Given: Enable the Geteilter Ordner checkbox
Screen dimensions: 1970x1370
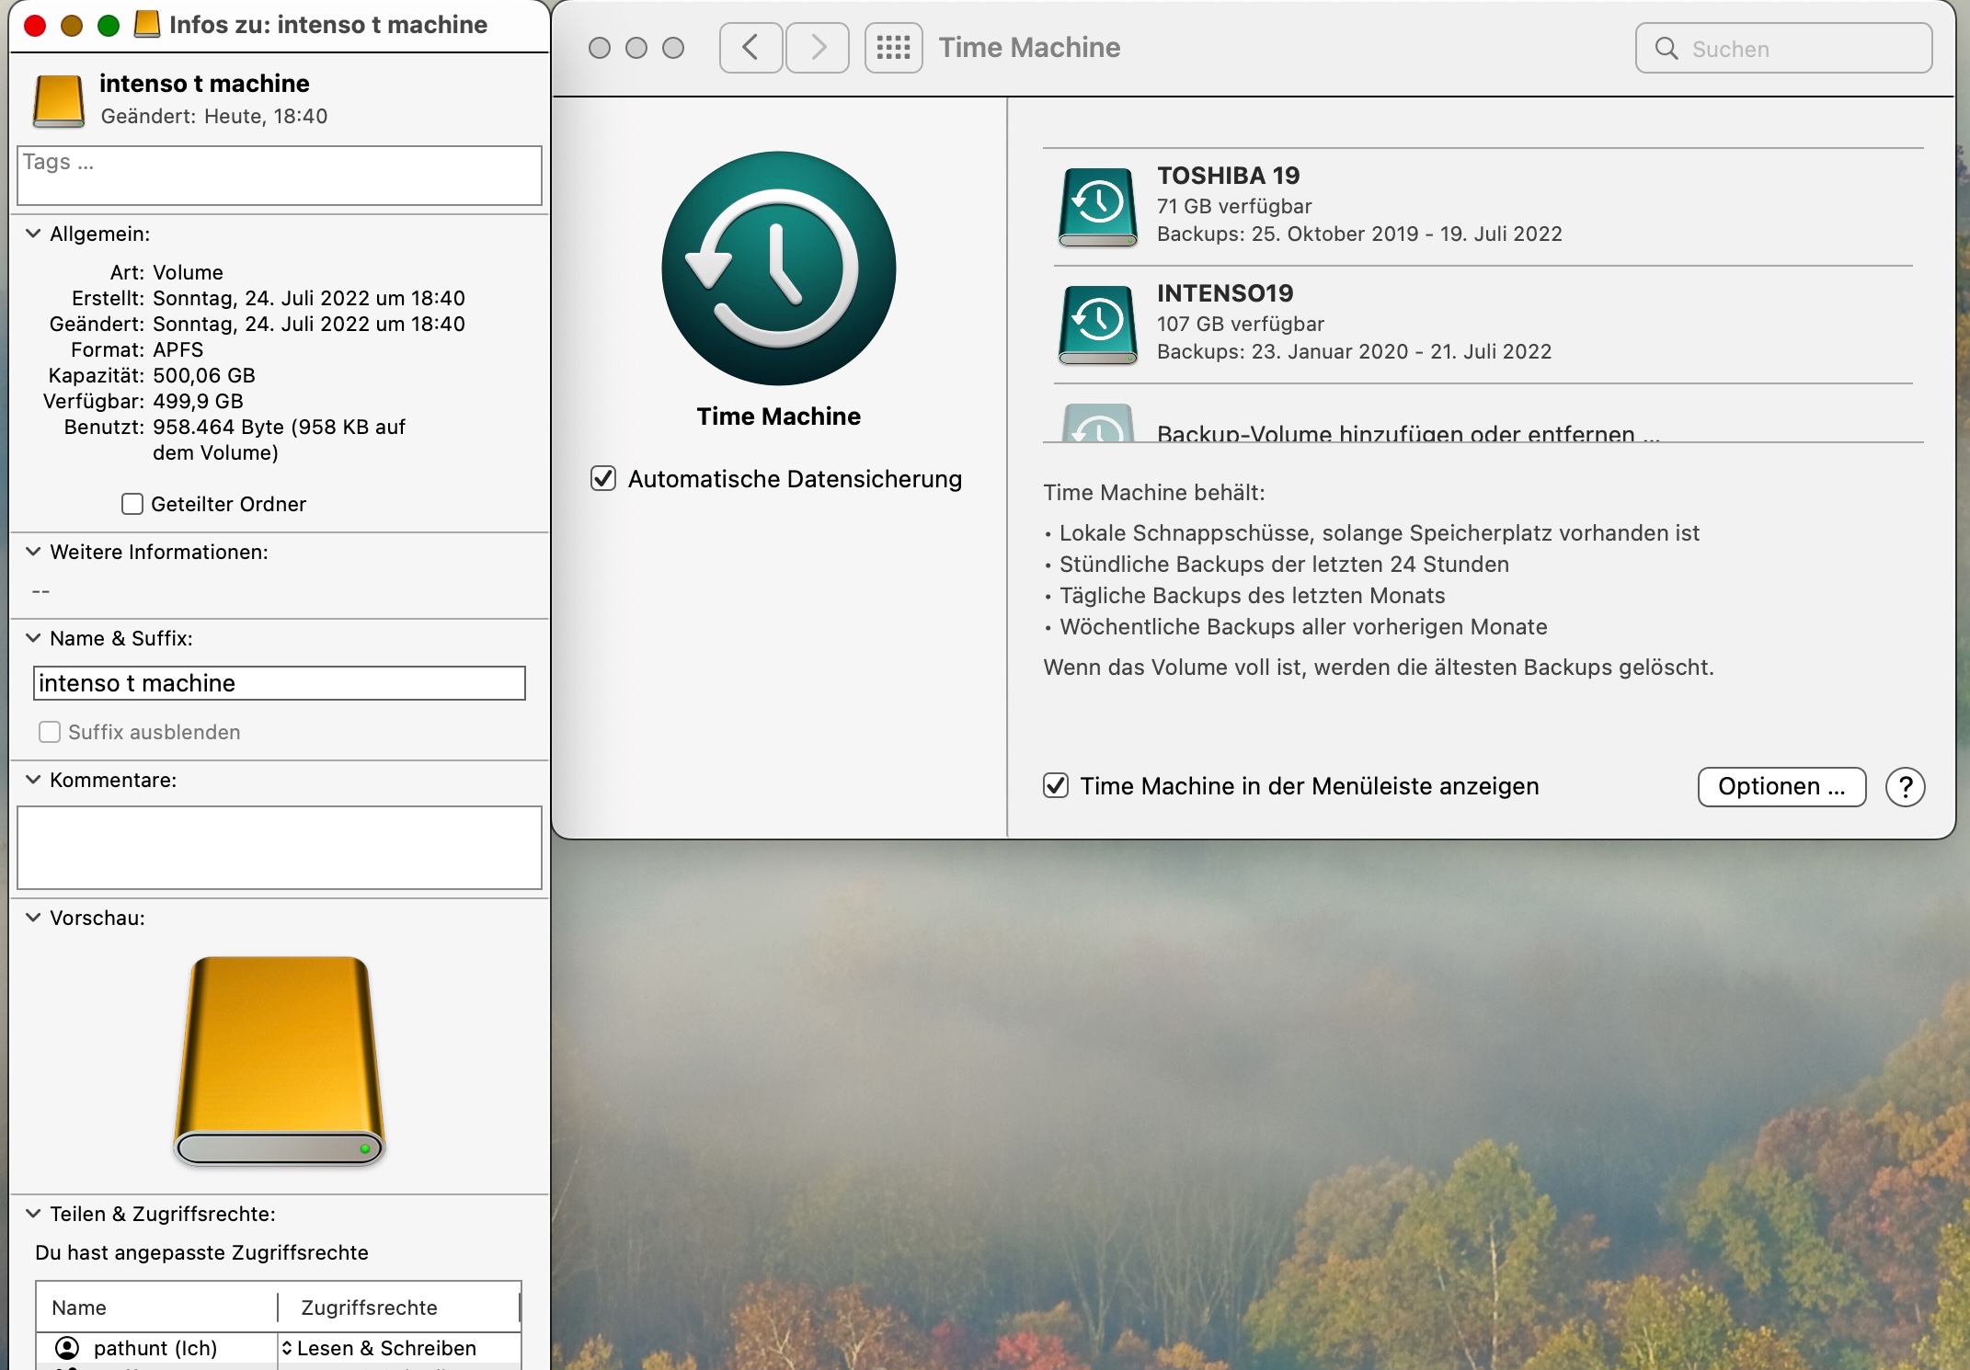Looking at the screenshot, I should coord(132,504).
